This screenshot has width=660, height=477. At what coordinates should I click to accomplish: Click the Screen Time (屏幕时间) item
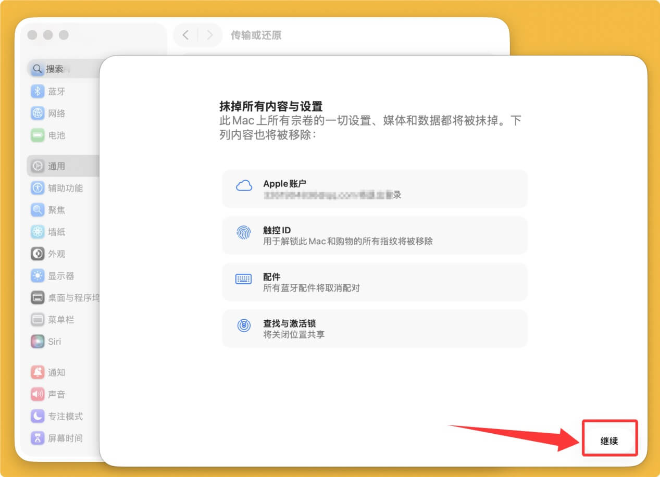[65, 438]
